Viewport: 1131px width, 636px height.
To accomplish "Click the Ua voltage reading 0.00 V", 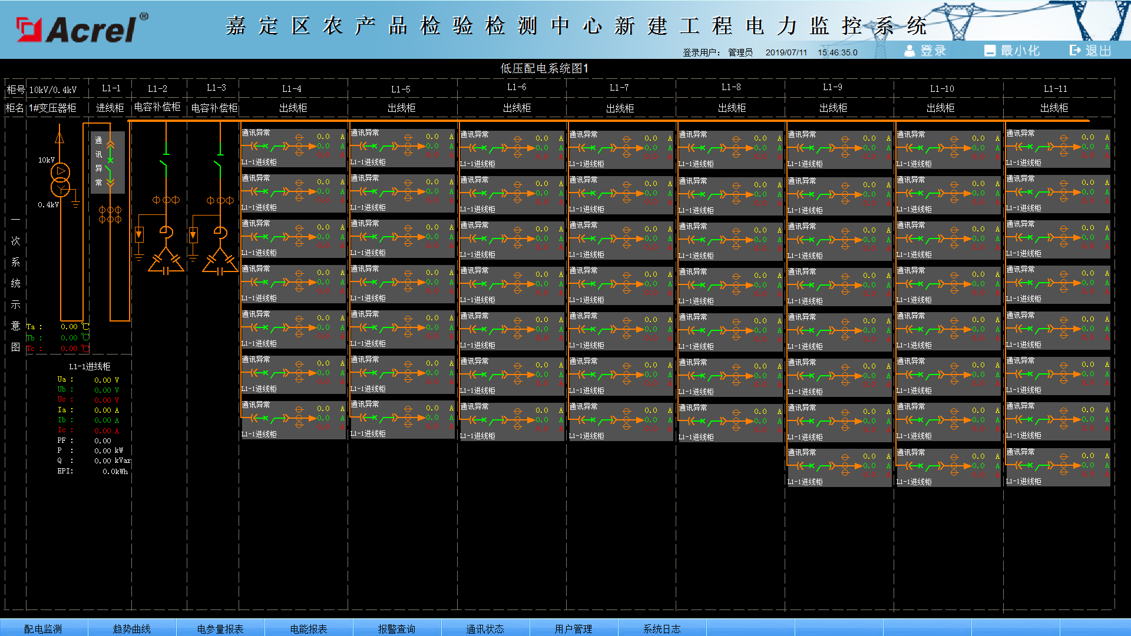I will coord(107,380).
